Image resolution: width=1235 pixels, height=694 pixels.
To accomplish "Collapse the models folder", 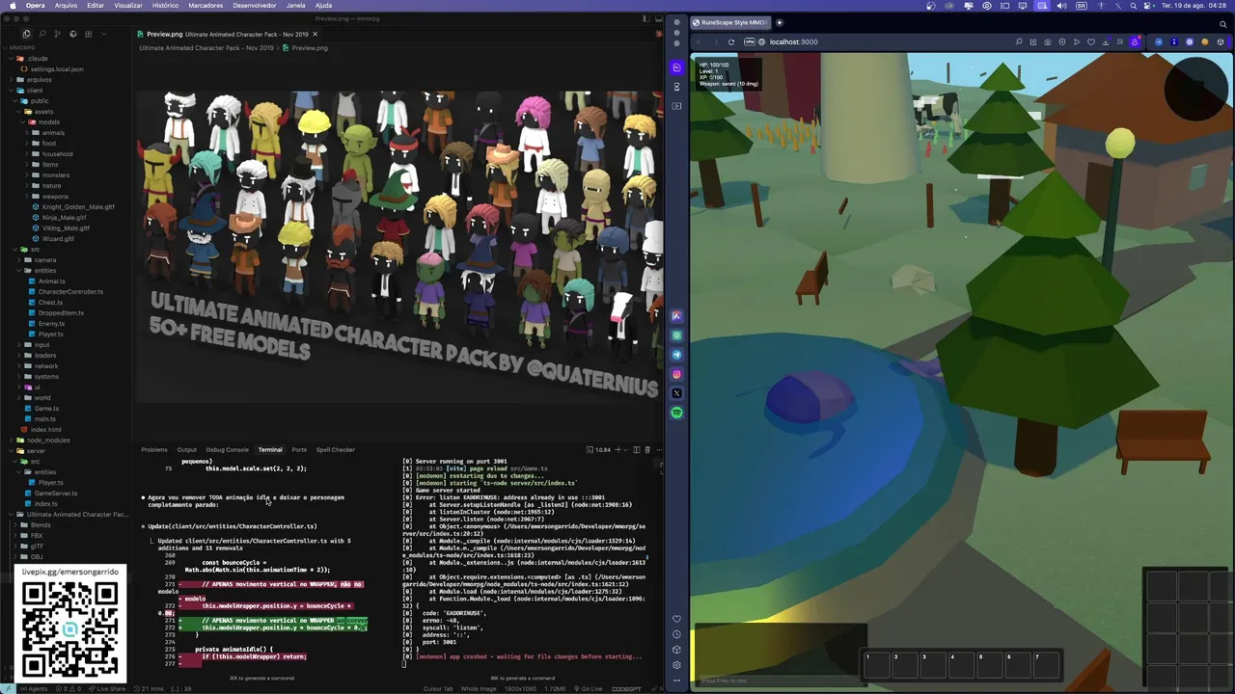I will tap(48, 122).
